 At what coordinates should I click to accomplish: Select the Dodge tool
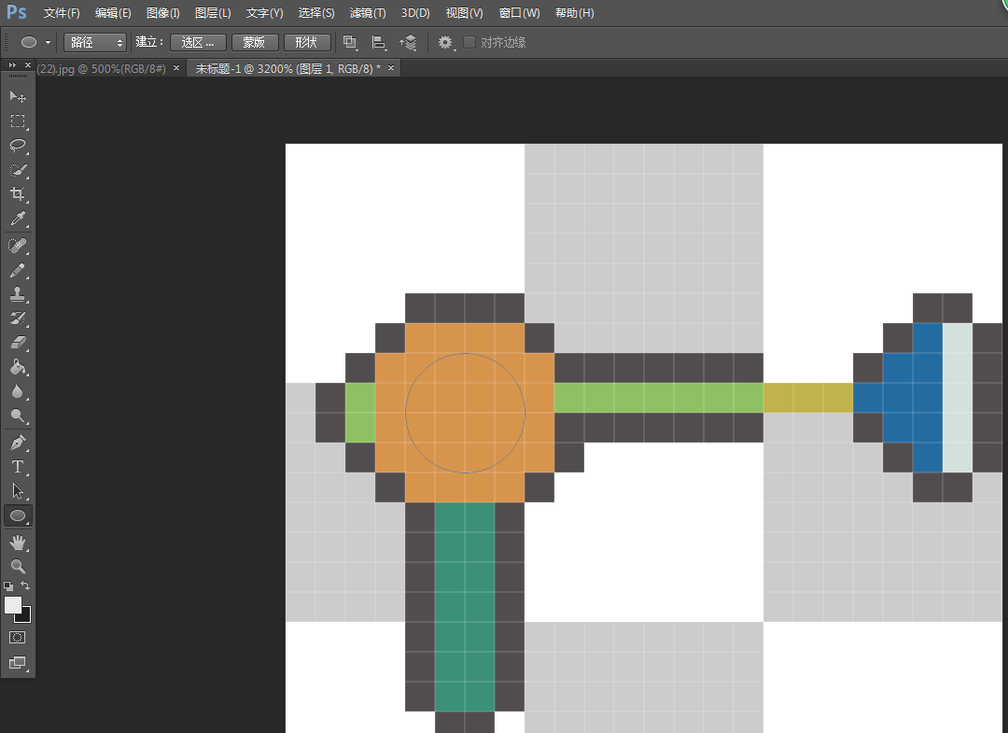pos(18,416)
